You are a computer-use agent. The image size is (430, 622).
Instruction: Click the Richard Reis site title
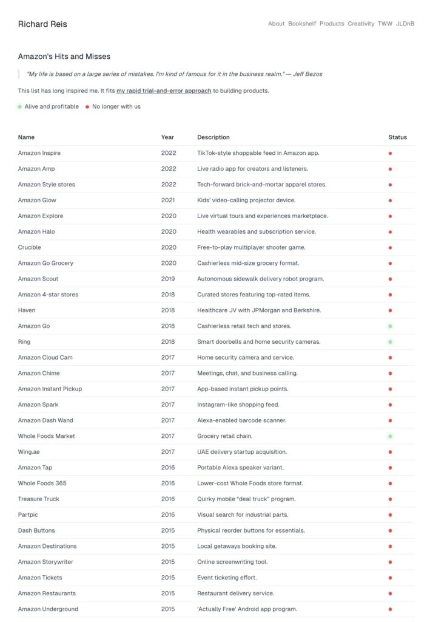click(42, 24)
